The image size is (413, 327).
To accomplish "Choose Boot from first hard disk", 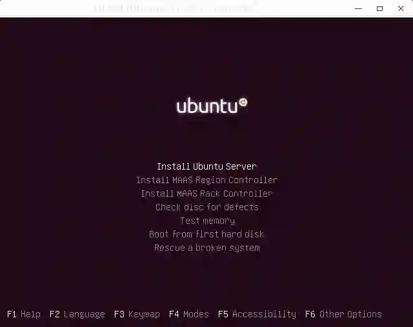I will click(206, 234).
